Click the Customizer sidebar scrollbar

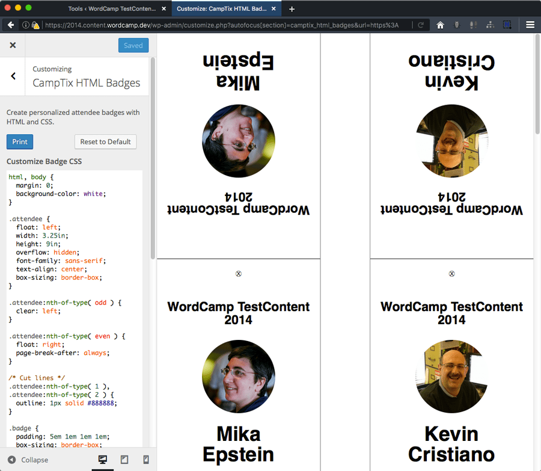[x=153, y=158]
